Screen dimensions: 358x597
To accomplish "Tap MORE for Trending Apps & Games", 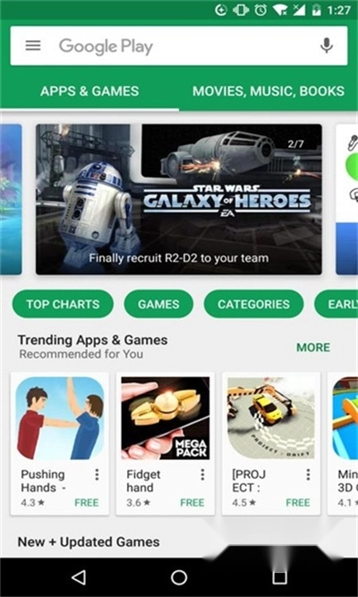I will pyautogui.click(x=313, y=347).
